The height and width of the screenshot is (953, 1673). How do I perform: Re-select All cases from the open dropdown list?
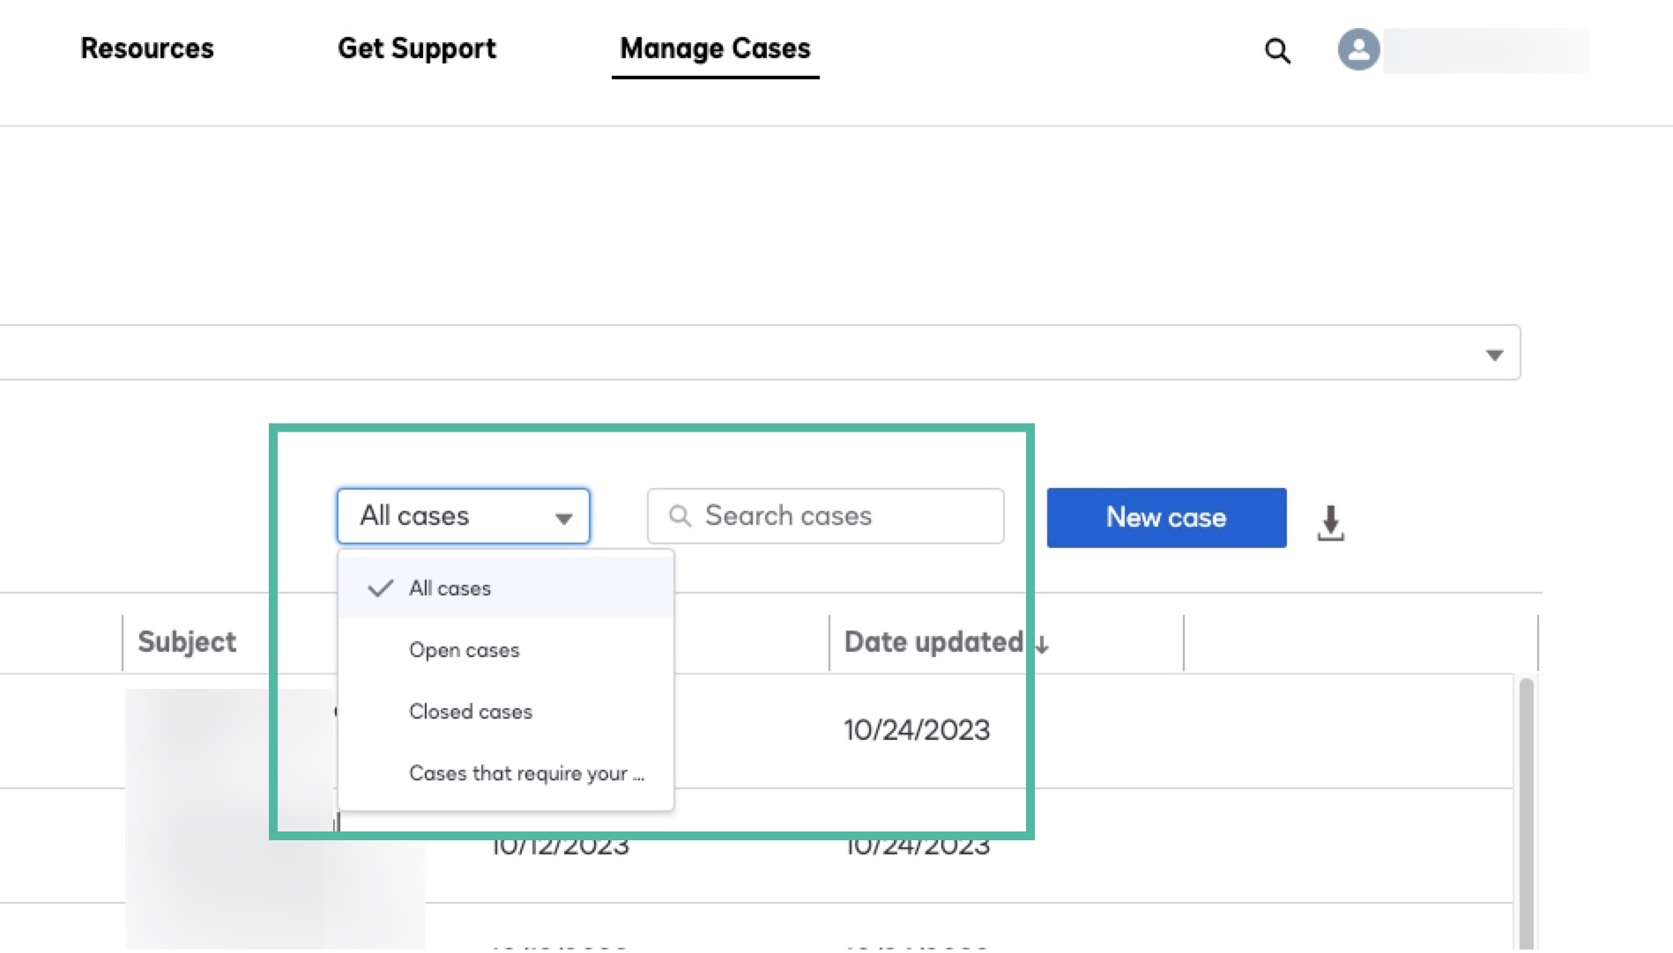pos(450,588)
